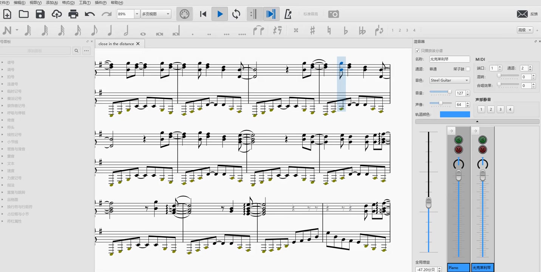Solo the Piano mixer channel
This screenshot has width=541, height=272.
point(459,140)
